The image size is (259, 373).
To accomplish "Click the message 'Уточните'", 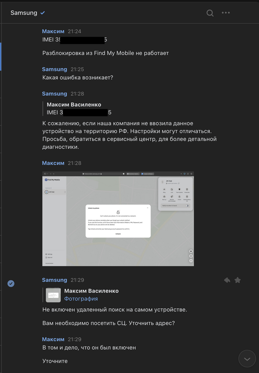I will pos(55,361).
